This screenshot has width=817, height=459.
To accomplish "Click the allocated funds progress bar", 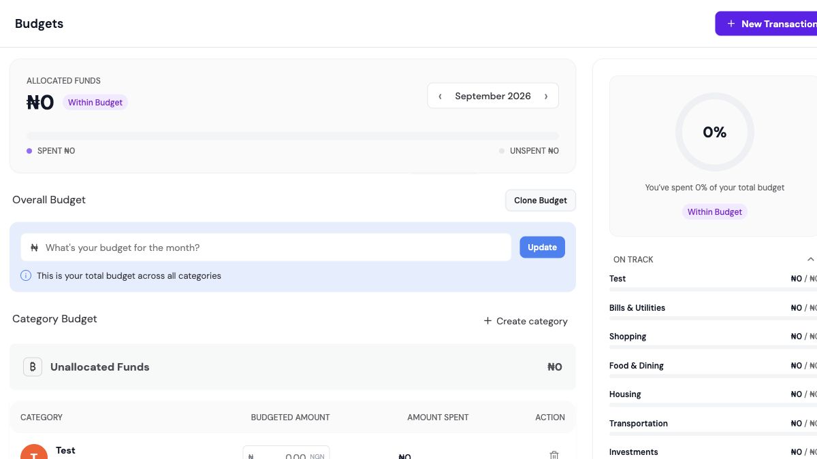I will click(x=293, y=136).
